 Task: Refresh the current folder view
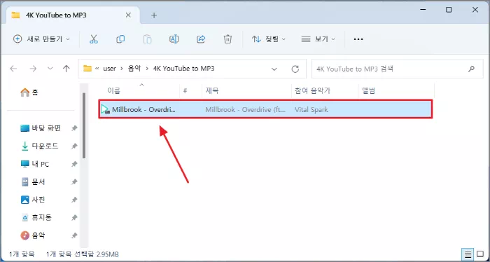pyautogui.click(x=295, y=69)
